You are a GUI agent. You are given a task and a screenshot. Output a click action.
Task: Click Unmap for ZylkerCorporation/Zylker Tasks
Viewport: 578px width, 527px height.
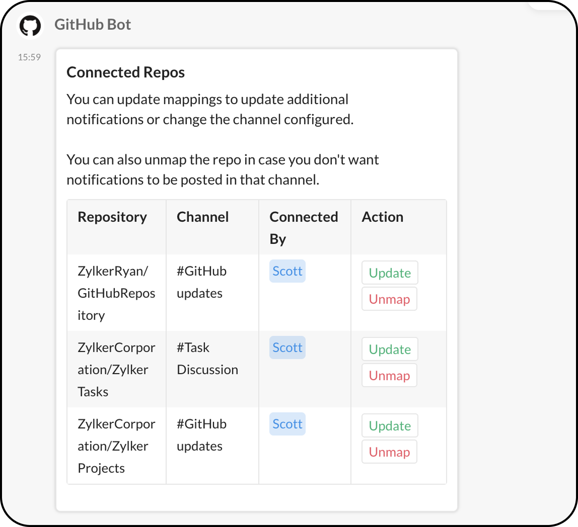click(389, 375)
